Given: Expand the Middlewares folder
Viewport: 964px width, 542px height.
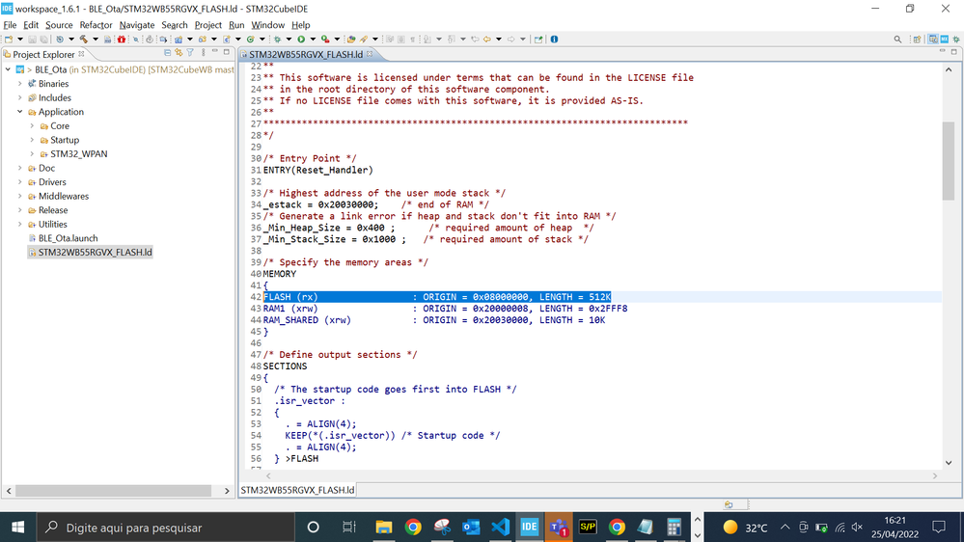Looking at the screenshot, I should coord(19,196).
